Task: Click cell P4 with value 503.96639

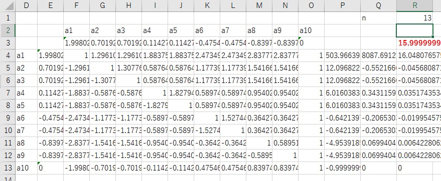Action: (342, 55)
